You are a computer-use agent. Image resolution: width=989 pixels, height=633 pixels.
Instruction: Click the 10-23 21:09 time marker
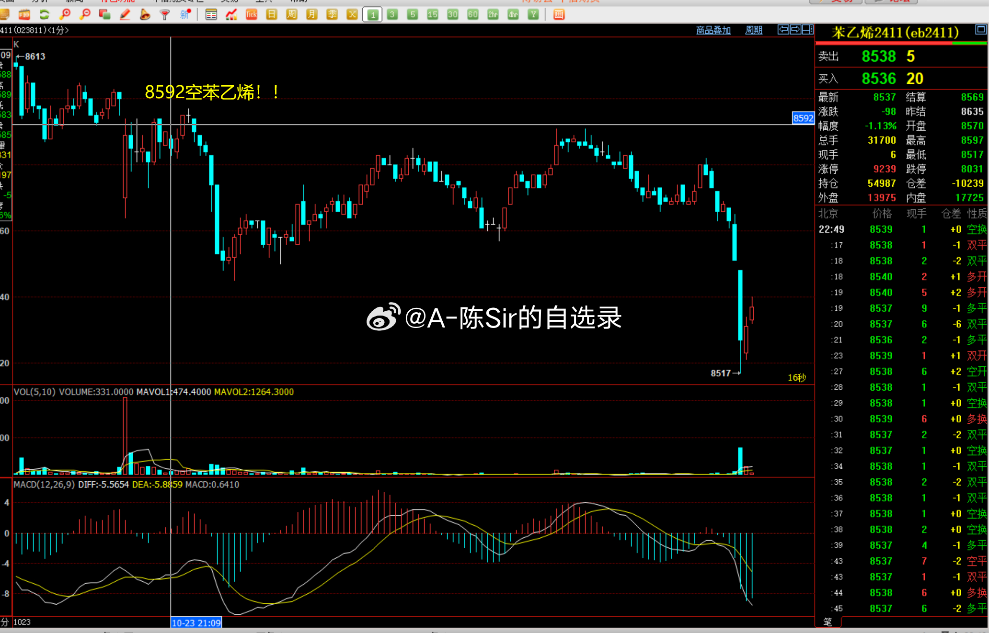196,623
